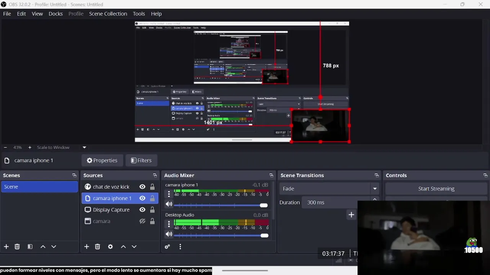Add a new source
This screenshot has width=490, height=275.
tap(87, 247)
